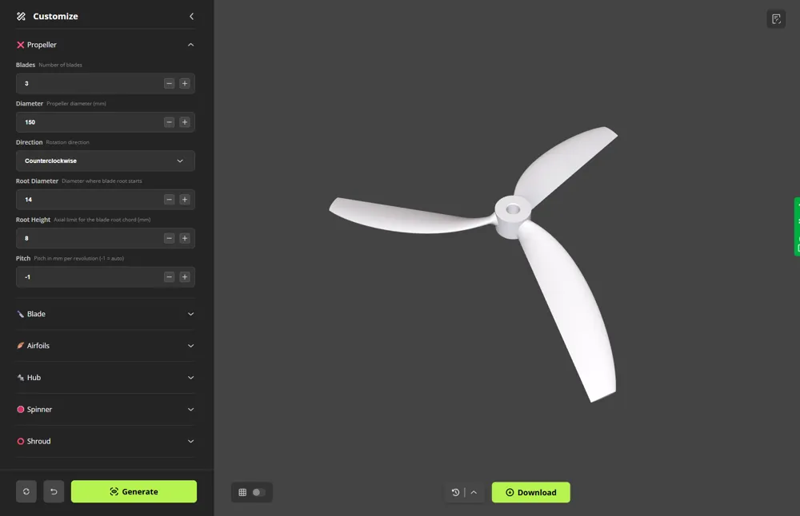The image size is (800, 516).
Task: Open the fullscreen viewer icon at top right
Action: click(x=776, y=18)
